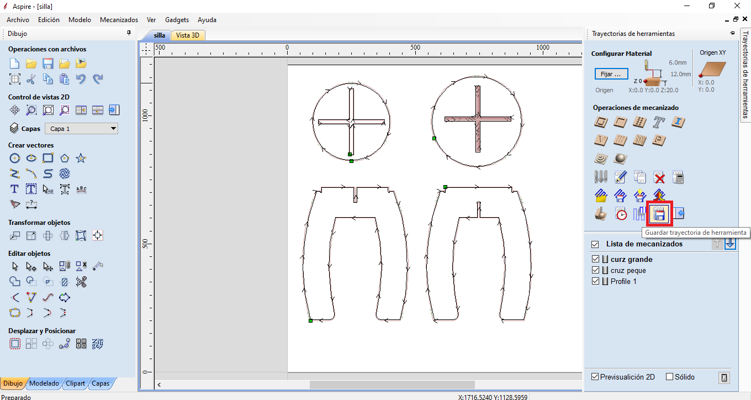This screenshot has height=400, width=751.
Task: Select the Draw Ellipse tool
Action: 31,158
